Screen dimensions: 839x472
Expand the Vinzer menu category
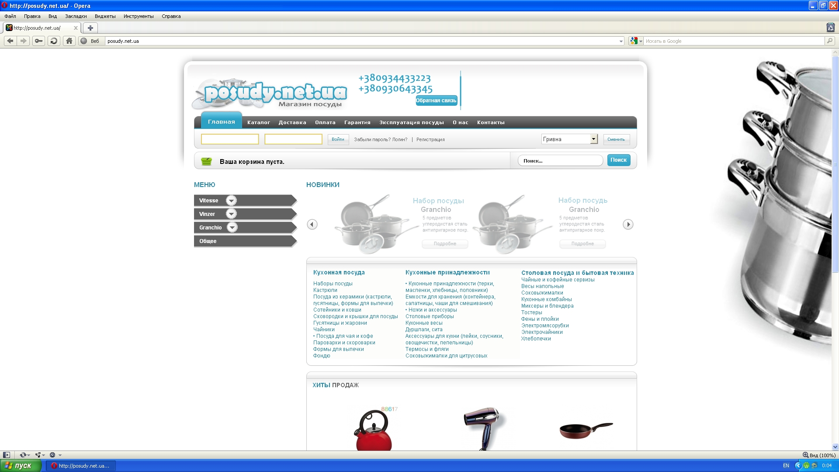[x=231, y=214]
